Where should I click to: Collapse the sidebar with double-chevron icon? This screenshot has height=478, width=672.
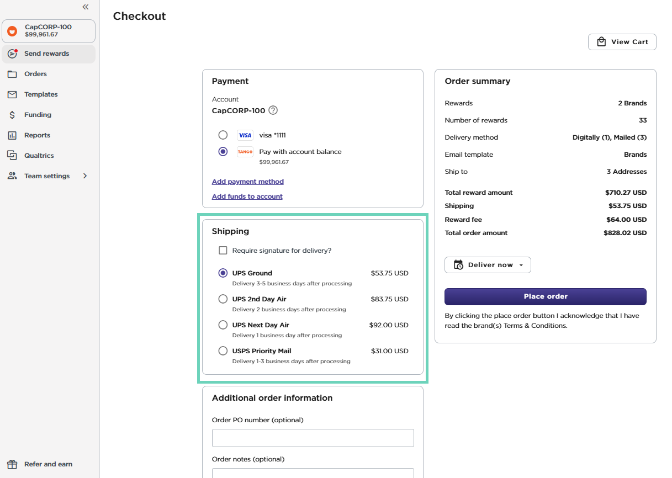86,7
